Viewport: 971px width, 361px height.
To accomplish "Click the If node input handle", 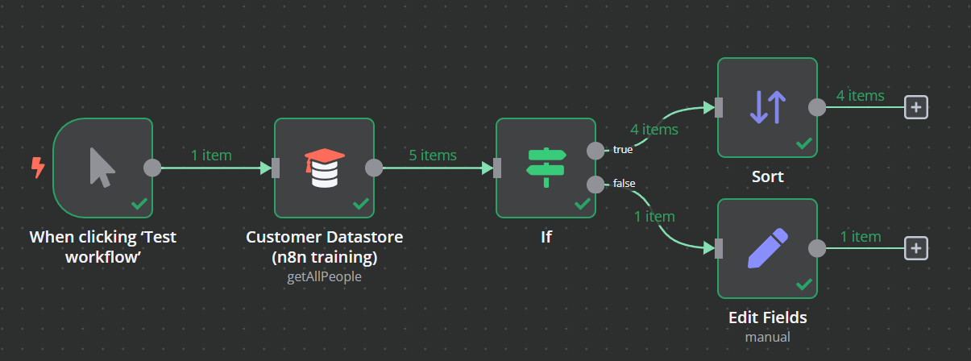I will [x=497, y=168].
